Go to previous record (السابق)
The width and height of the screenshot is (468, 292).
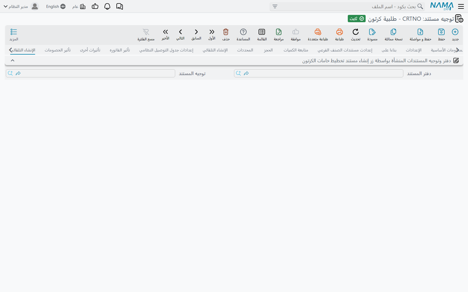(x=196, y=34)
